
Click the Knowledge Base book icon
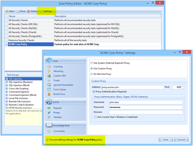coord(49,125)
